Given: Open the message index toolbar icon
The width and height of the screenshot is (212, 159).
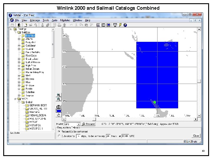Looking at the screenshot, I should 12,25.
